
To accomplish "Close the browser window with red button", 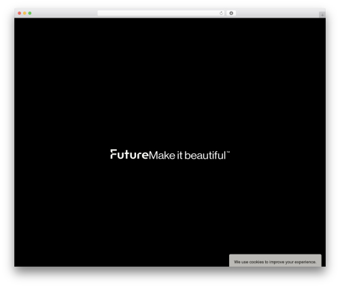I will tap(20, 13).
